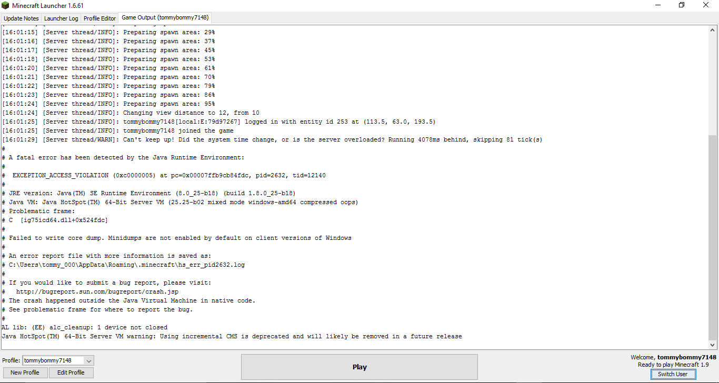Click the log line "Preparing spawn area: 29%"

click(x=108, y=32)
